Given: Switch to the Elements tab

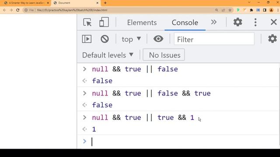Looking at the screenshot, I should pyautogui.click(x=142, y=23).
